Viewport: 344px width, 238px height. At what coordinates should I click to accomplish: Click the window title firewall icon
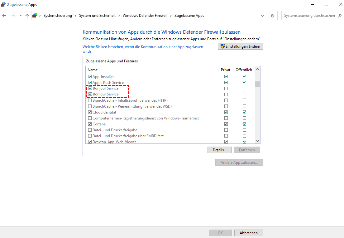pyautogui.click(x=3, y=4)
